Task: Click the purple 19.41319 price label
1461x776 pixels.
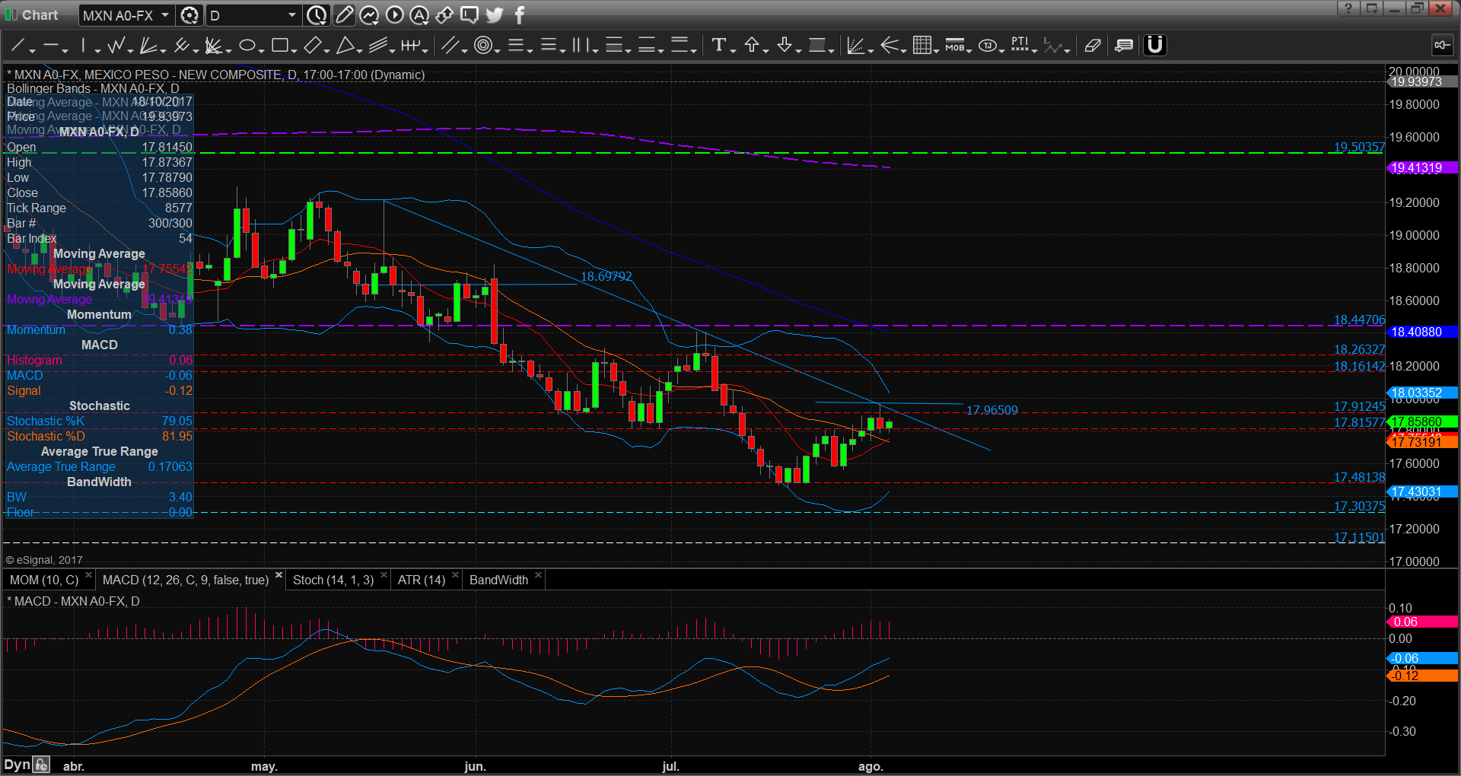Action: pyautogui.click(x=1422, y=168)
